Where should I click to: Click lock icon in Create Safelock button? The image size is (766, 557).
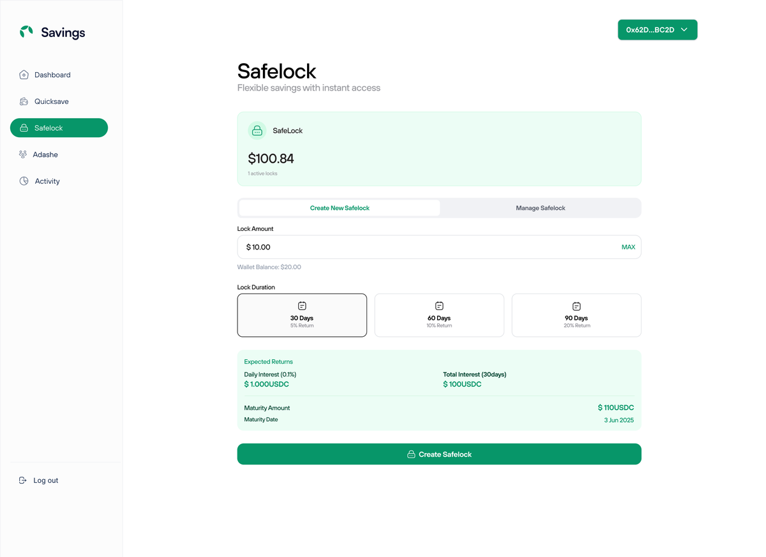411,454
